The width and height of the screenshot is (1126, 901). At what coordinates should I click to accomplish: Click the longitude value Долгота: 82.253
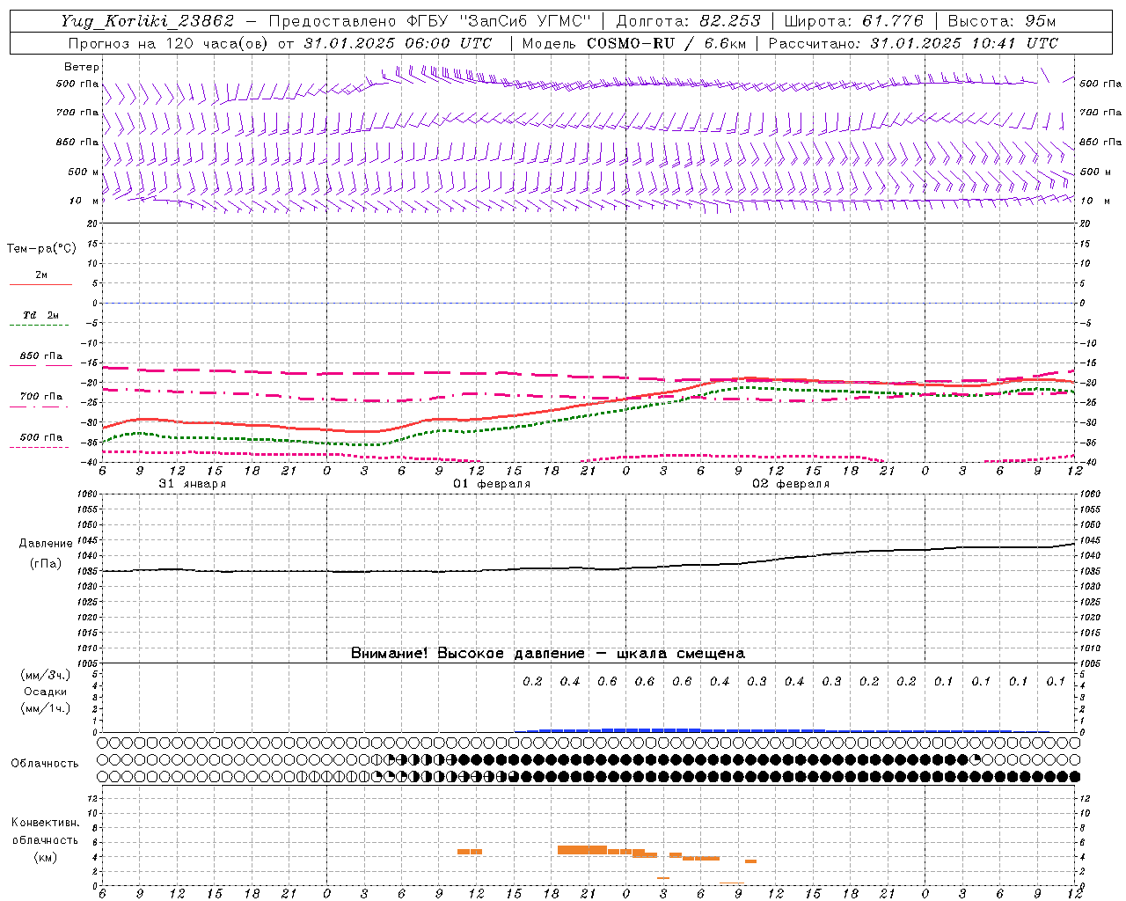coord(689,21)
